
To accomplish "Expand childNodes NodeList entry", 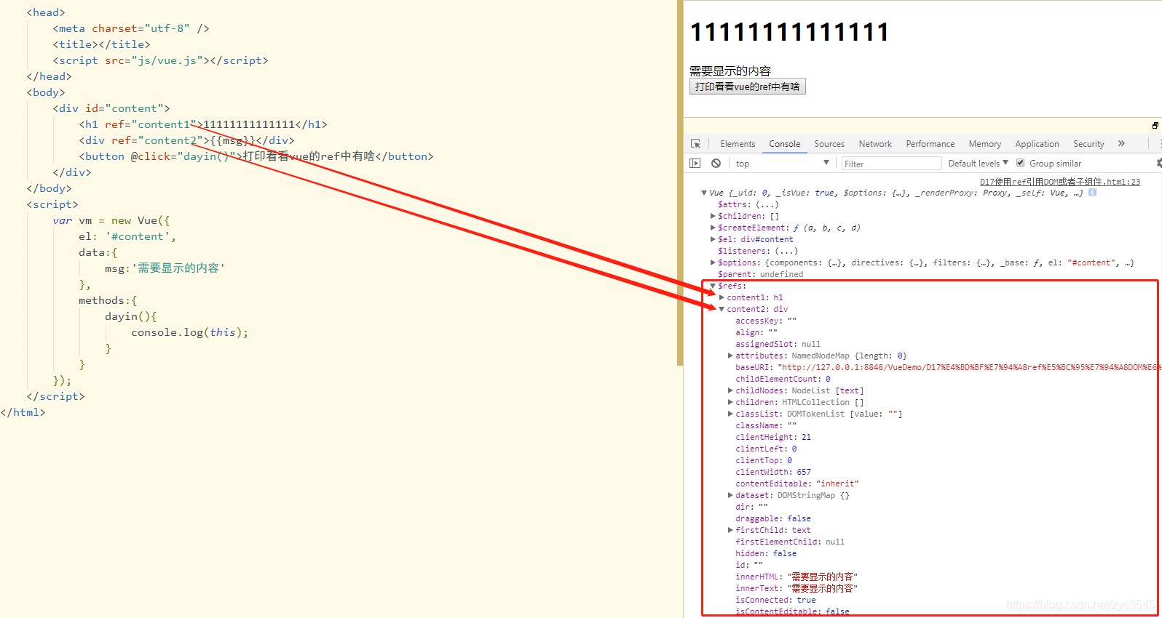I will [x=730, y=390].
